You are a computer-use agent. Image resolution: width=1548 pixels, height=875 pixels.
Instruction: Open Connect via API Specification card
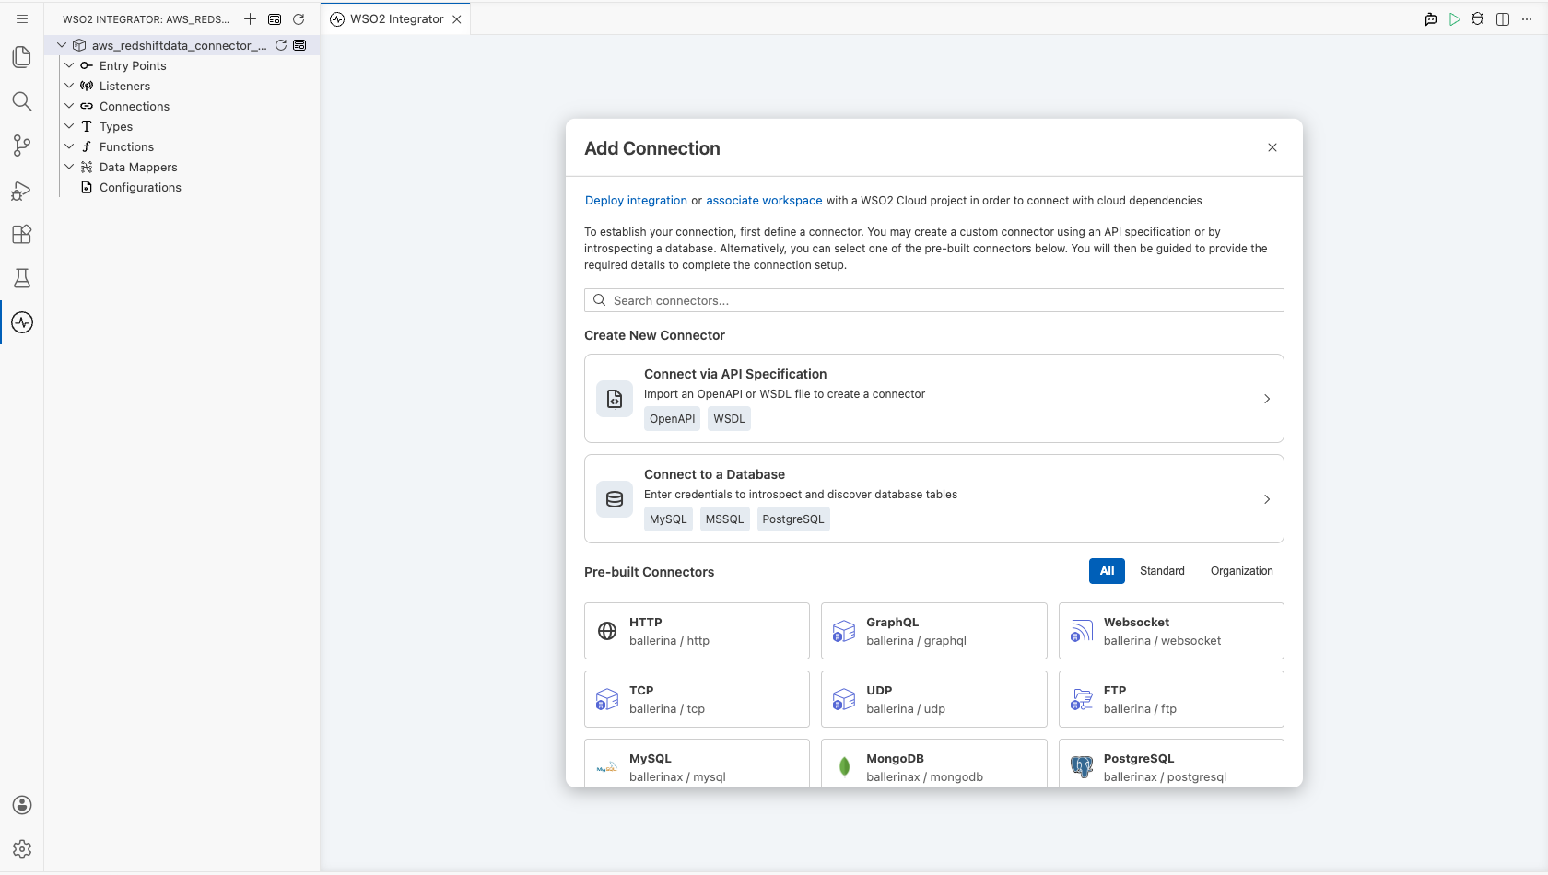(x=933, y=399)
